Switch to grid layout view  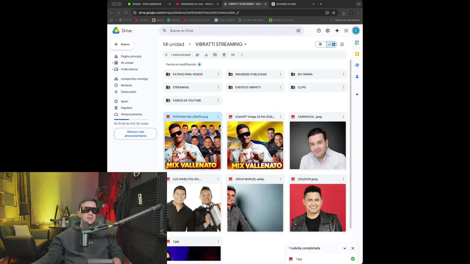click(x=332, y=44)
